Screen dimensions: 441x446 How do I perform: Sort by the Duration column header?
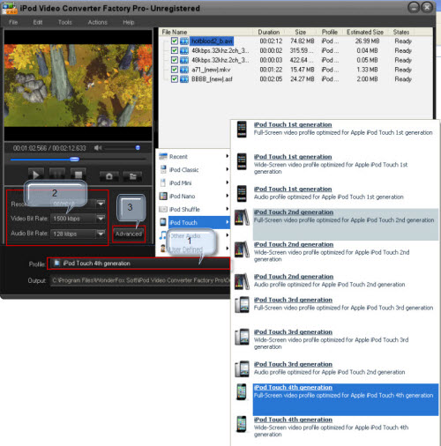[269, 32]
